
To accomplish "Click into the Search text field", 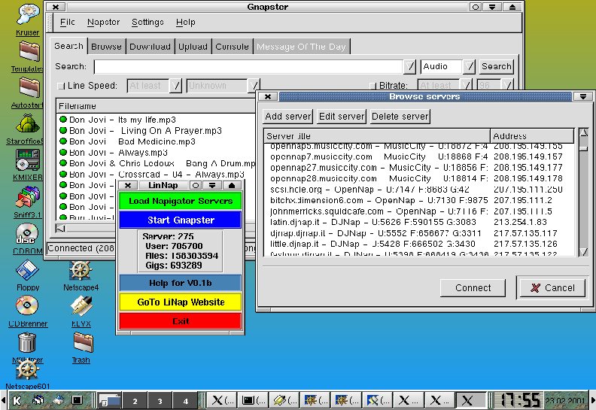I will click(x=248, y=66).
